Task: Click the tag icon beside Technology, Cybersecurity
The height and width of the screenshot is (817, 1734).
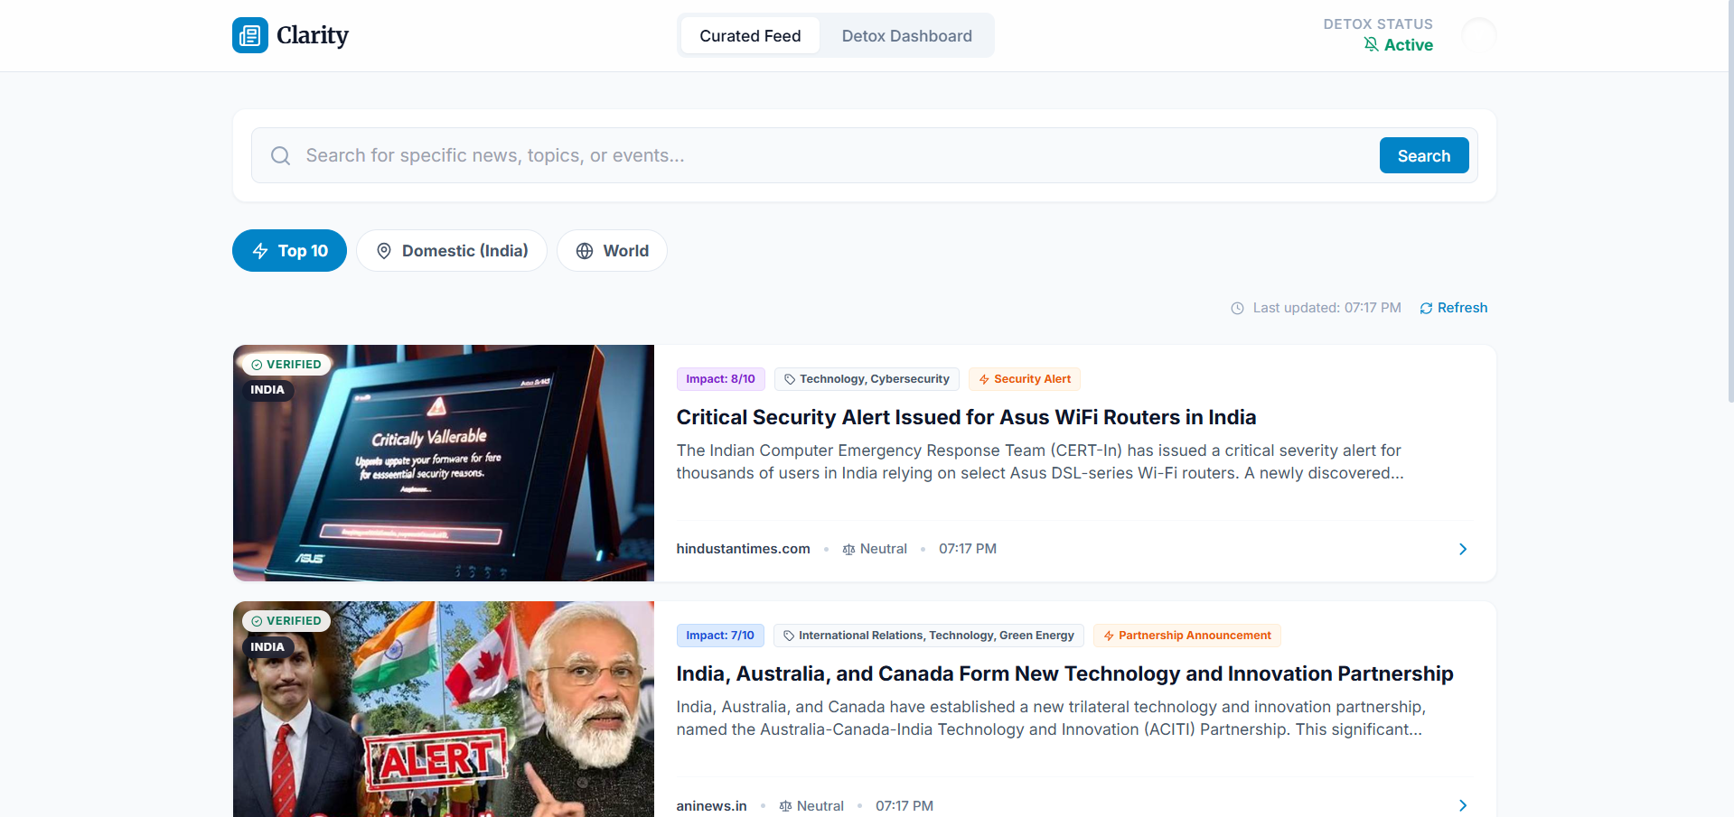Action: pyautogui.click(x=790, y=380)
